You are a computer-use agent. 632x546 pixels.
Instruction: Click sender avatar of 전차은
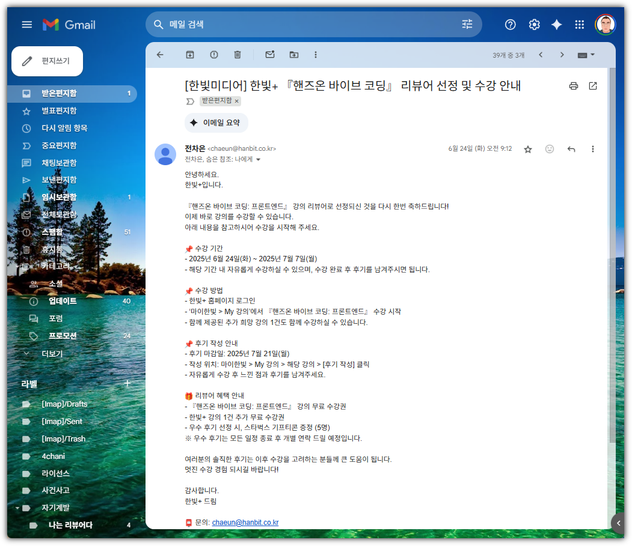[165, 154]
